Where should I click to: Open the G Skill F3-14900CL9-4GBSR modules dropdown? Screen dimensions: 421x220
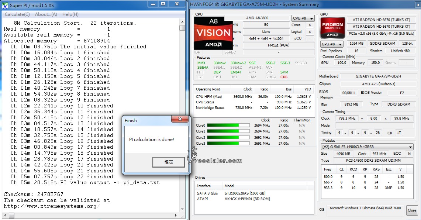[367, 147]
